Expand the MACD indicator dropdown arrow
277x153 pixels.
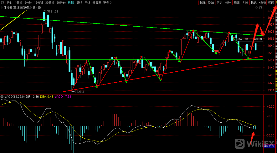click(x=2, y=97)
